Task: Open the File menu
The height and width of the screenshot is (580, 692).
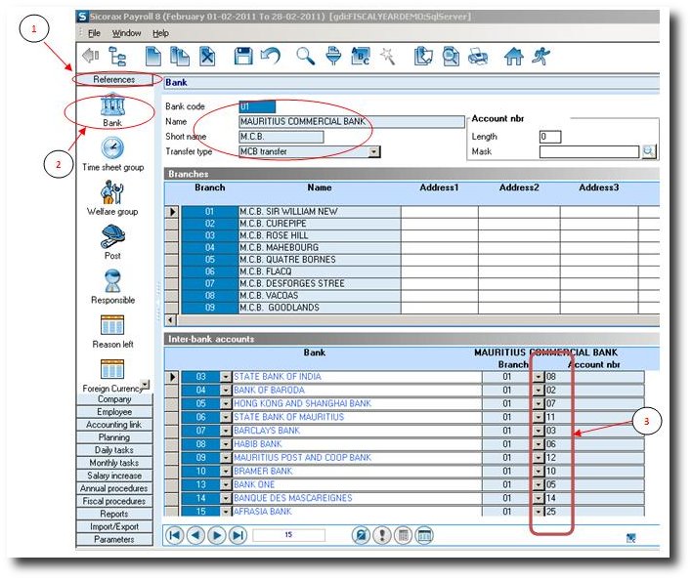Action: coord(94,33)
